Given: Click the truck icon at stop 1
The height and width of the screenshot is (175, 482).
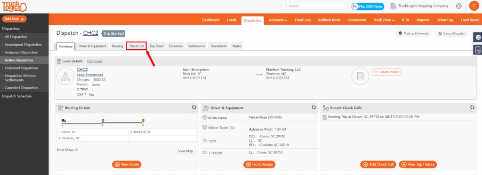Looking at the screenshot, I should pyautogui.click(x=64, y=121).
